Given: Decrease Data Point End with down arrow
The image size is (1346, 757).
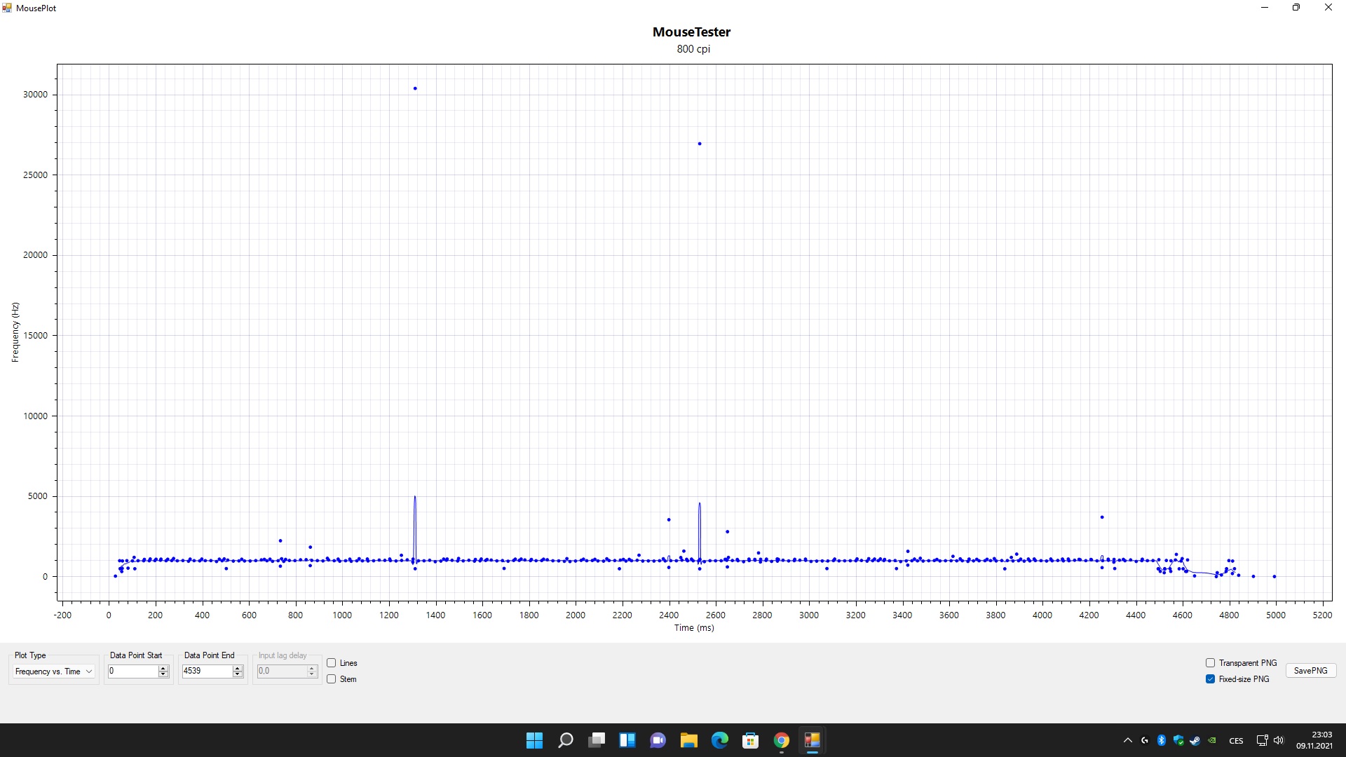Looking at the screenshot, I should 238,674.
